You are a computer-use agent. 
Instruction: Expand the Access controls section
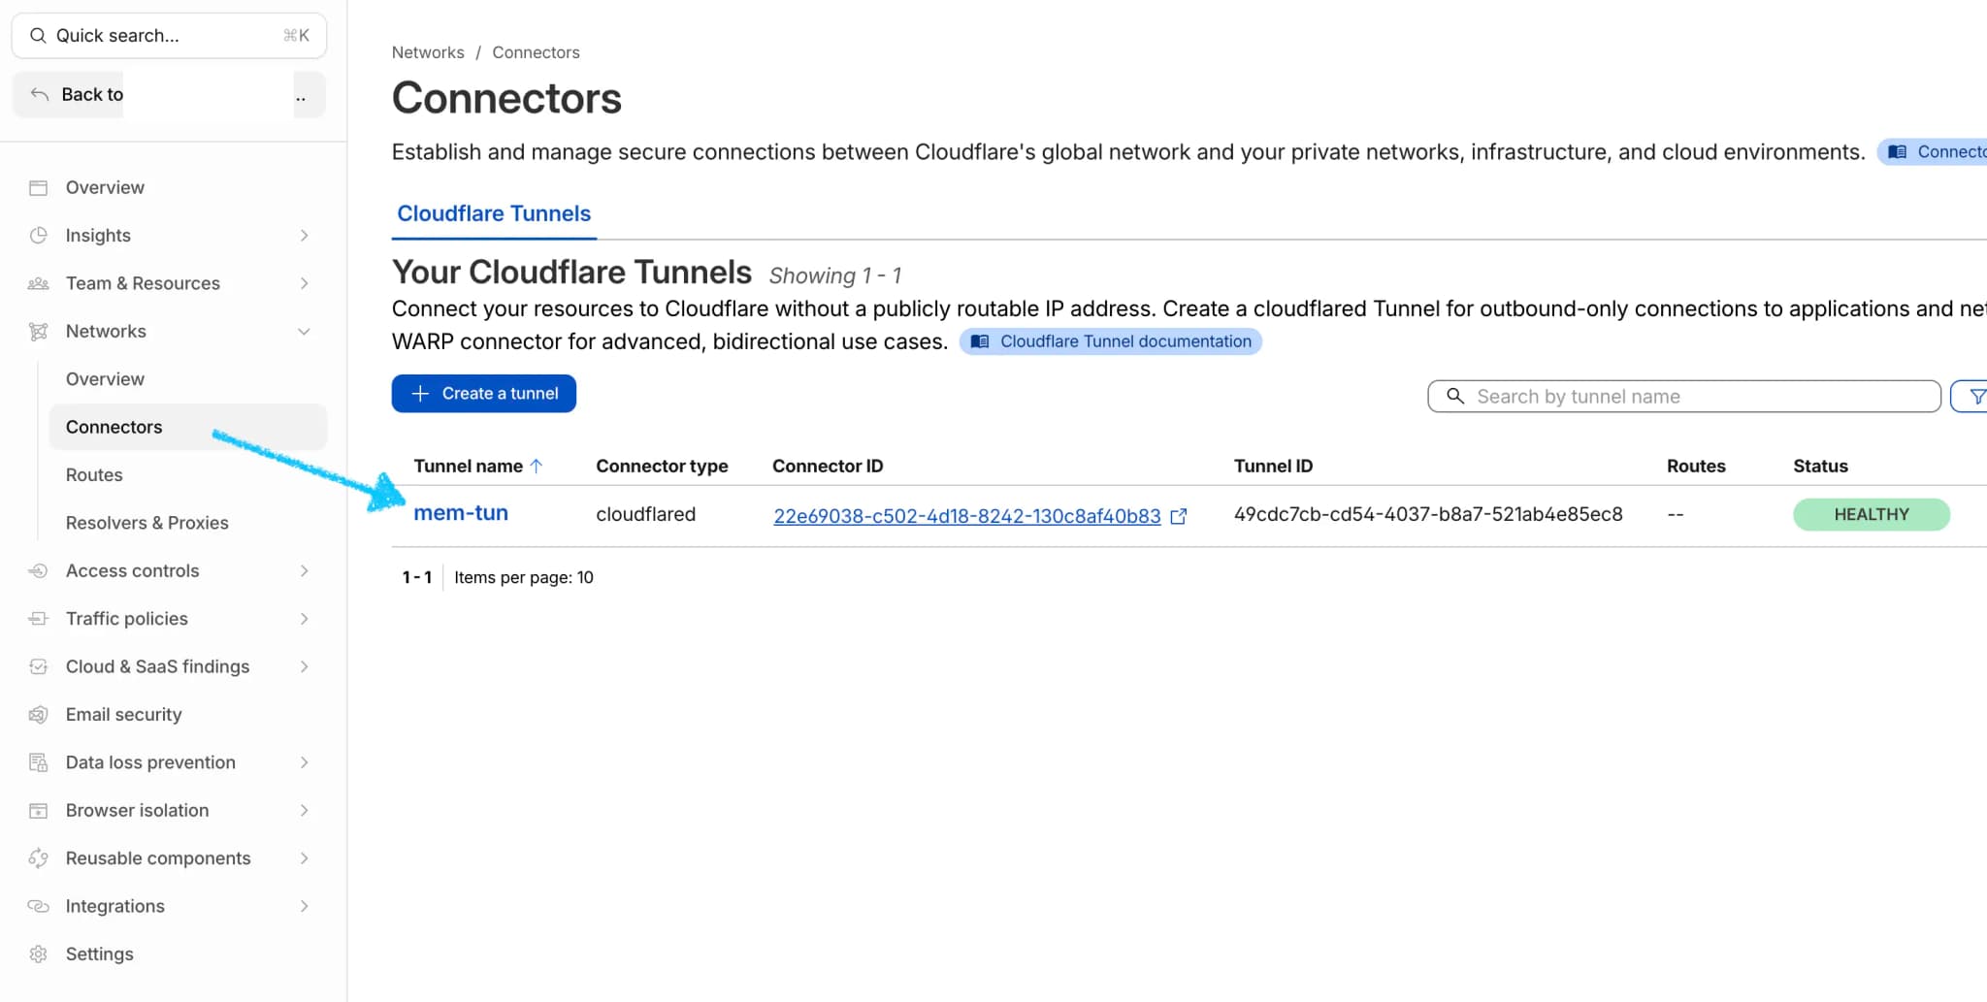(x=304, y=571)
